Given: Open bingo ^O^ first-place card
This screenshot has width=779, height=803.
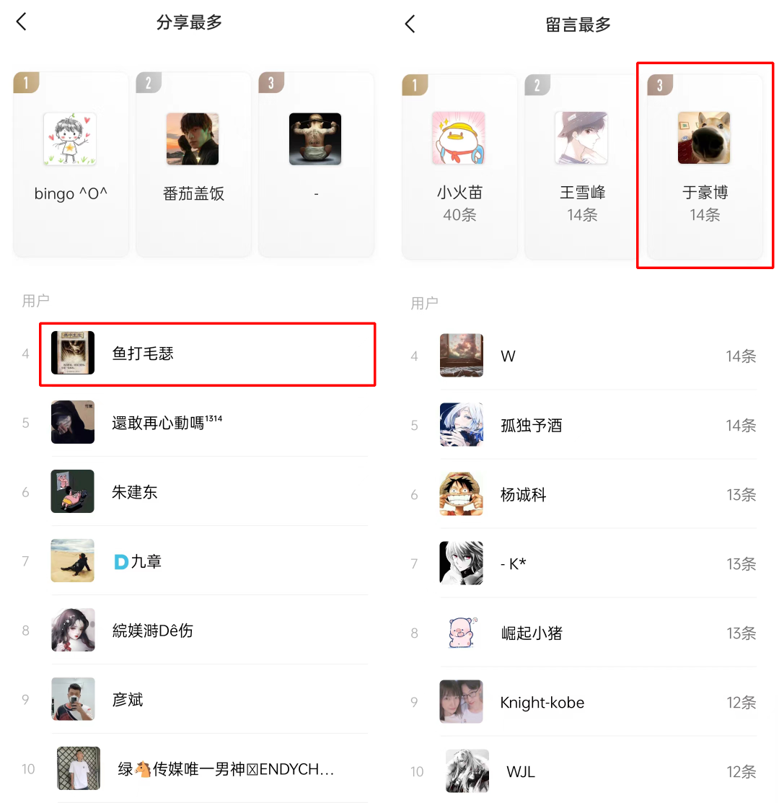Looking at the screenshot, I should pyautogui.click(x=71, y=164).
